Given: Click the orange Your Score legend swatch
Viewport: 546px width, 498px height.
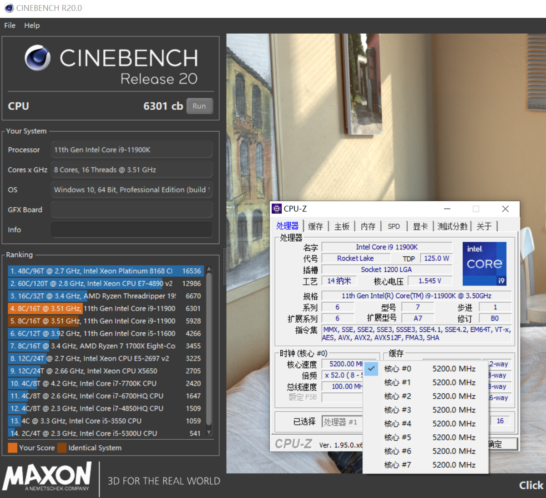Looking at the screenshot, I should tap(12, 448).
